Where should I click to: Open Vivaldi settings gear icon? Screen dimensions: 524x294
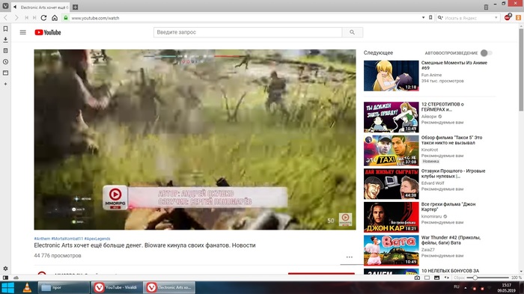point(5,269)
